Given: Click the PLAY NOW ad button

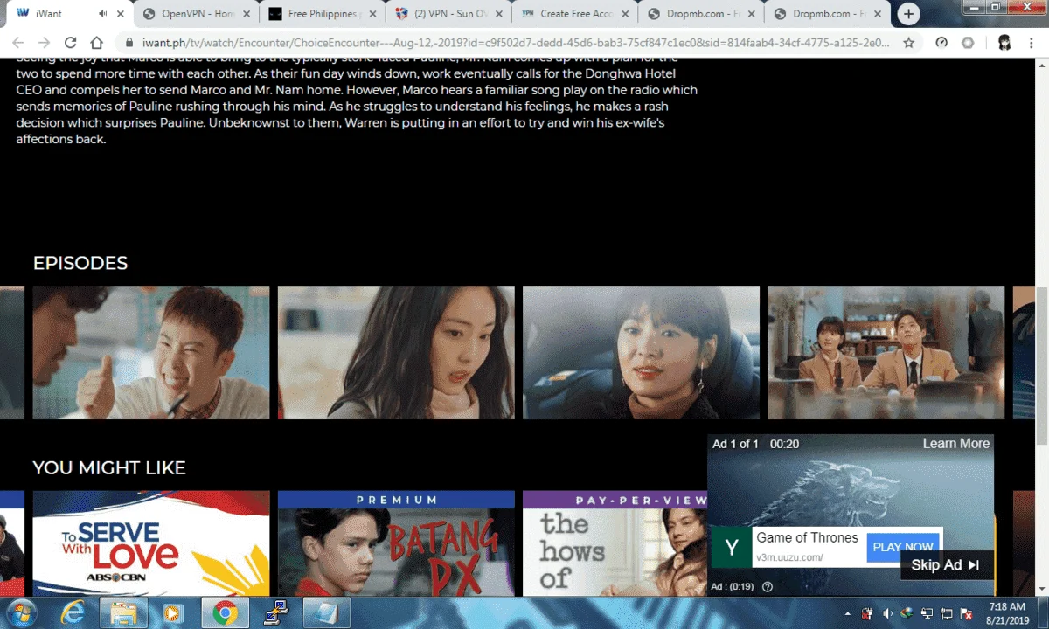Looking at the screenshot, I should (903, 547).
